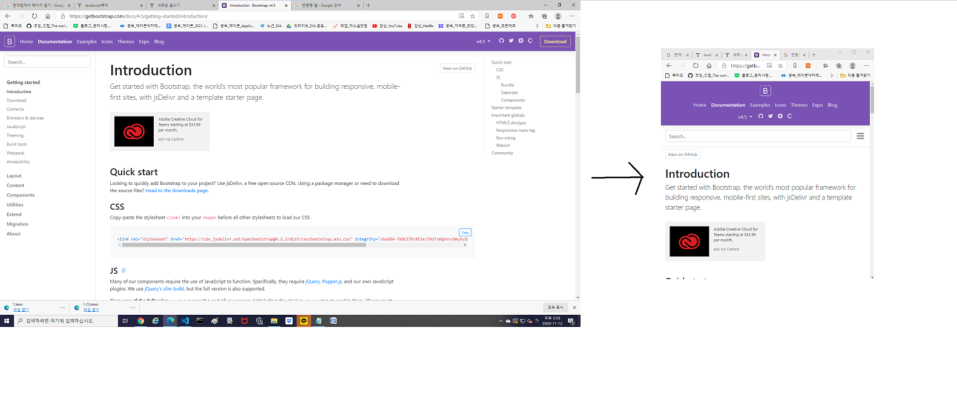Expand bookmarks overflow chevron in narrow window
Viewport: 957px width, 397px height.
click(x=832, y=75)
